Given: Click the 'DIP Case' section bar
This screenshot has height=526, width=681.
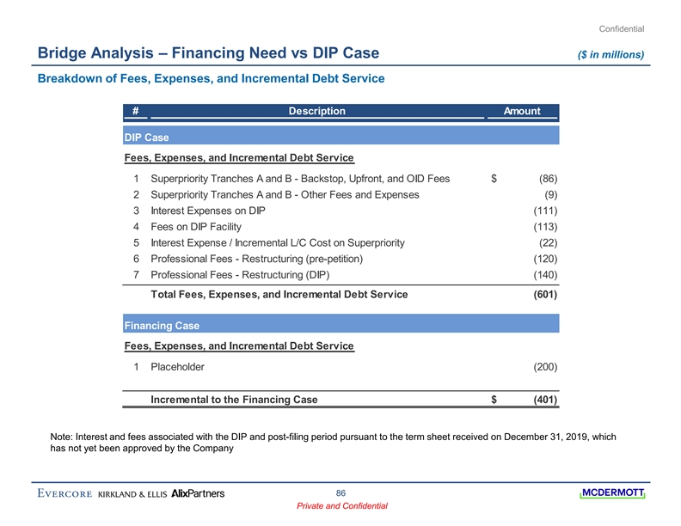Looking at the screenshot, I should (x=341, y=137).
